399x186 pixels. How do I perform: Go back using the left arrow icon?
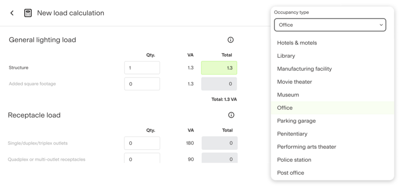(12, 13)
